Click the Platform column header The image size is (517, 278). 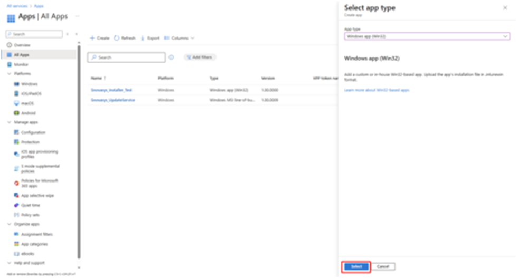click(165, 78)
